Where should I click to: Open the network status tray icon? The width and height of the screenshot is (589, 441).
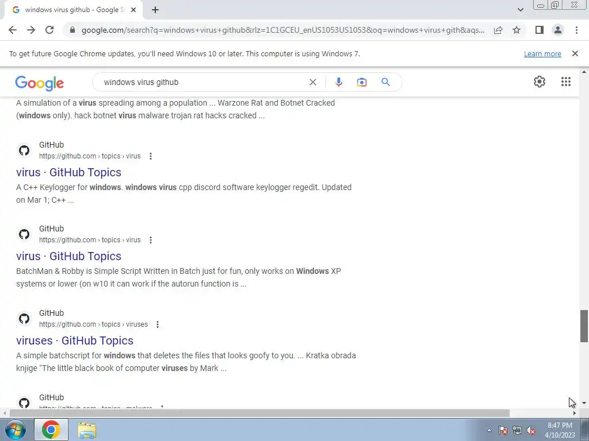click(x=517, y=430)
